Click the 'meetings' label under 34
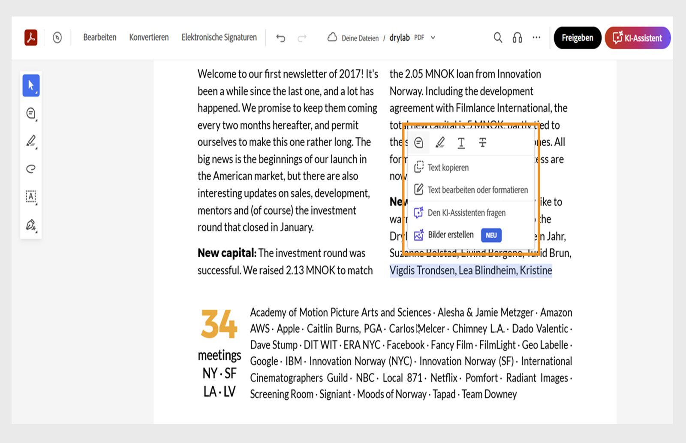Image resolution: width=686 pixels, height=443 pixels. 219,355
